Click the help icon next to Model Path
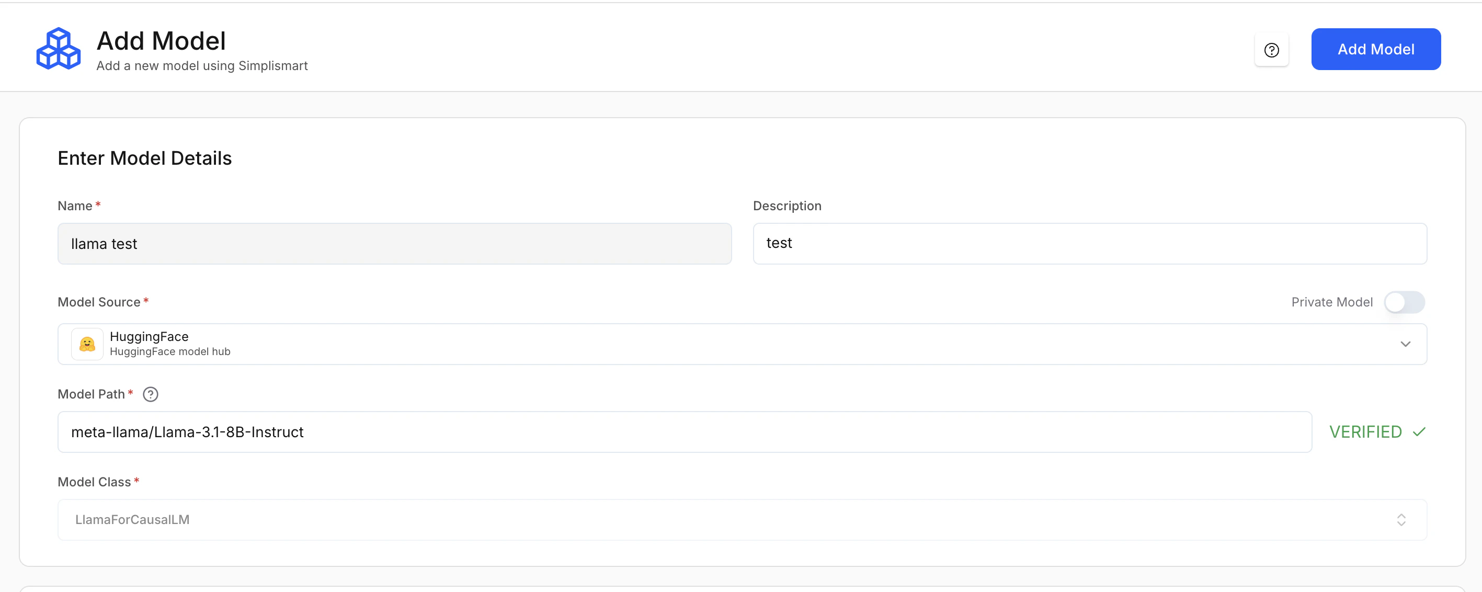The height and width of the screenshot is (592, 1482). pyautogui.click(x=151, y=394)
